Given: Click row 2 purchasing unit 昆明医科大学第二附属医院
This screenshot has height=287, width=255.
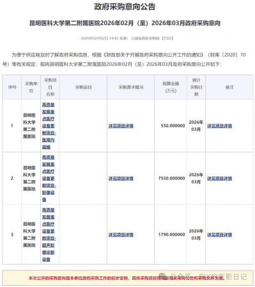Looking at the screenshot, I should click(x=29, y=178).
